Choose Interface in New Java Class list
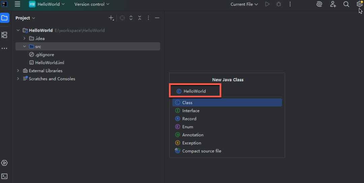The image size is (364, 183). (x=227, y=111)
